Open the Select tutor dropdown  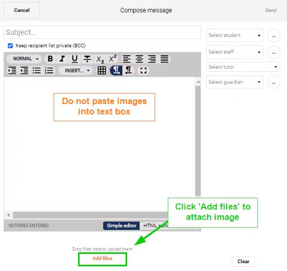[x=243, y=67]
